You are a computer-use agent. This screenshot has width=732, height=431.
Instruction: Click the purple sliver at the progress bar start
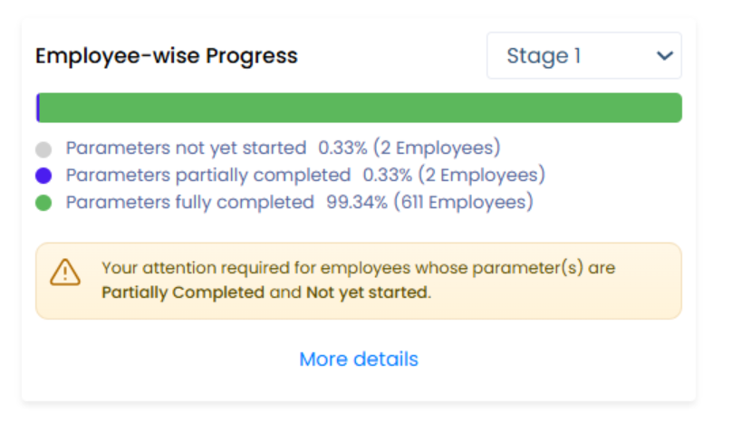[x=38, y=108]
